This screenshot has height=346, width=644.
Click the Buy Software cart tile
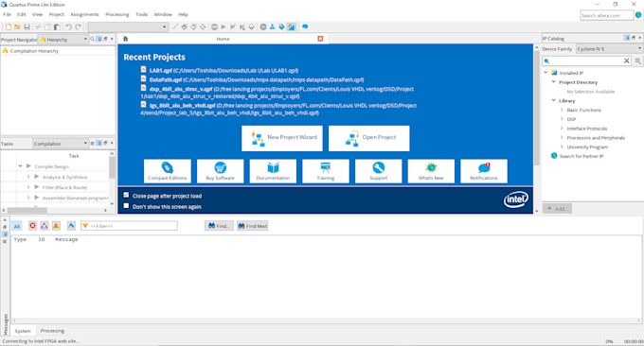[220, 171]
